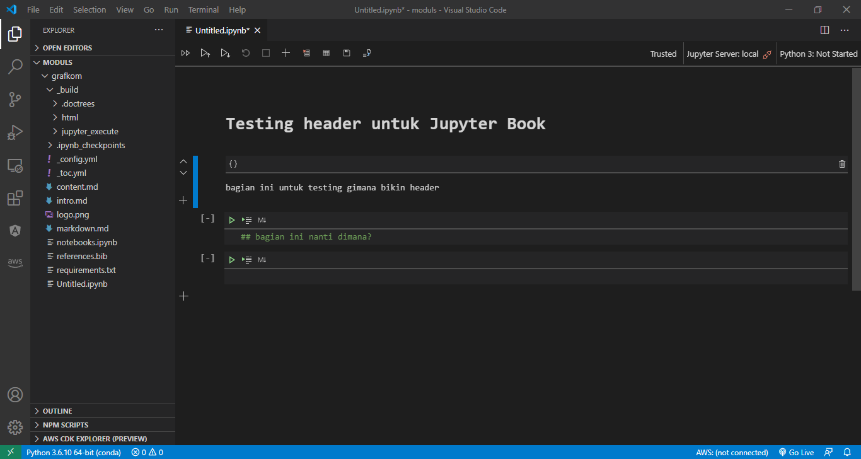Collapse the grafkom folder
Viewport: 861px width, 459px height.
[103, 76]
